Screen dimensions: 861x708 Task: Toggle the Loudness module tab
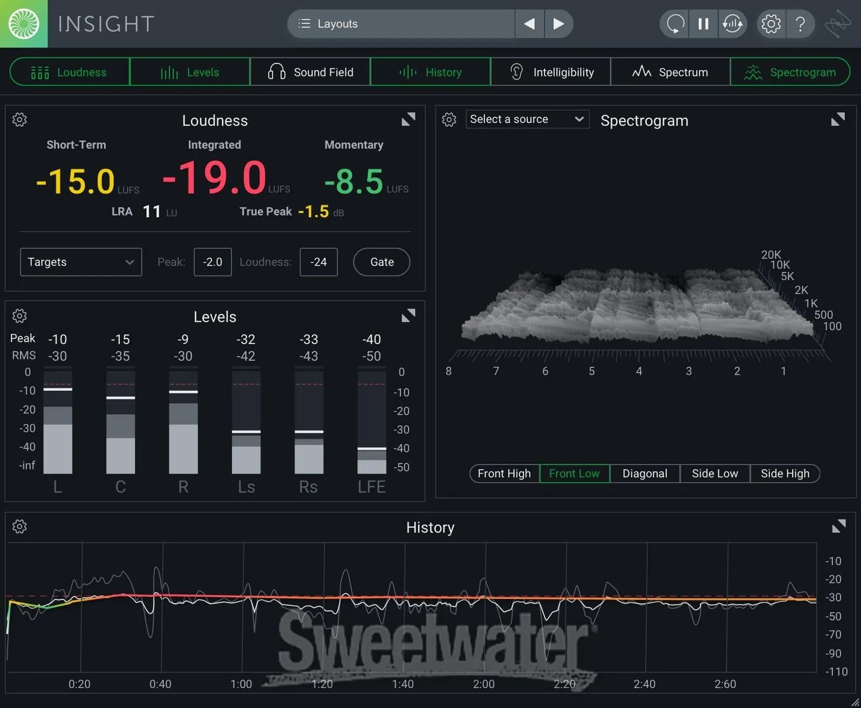click(x=69, y=72)
